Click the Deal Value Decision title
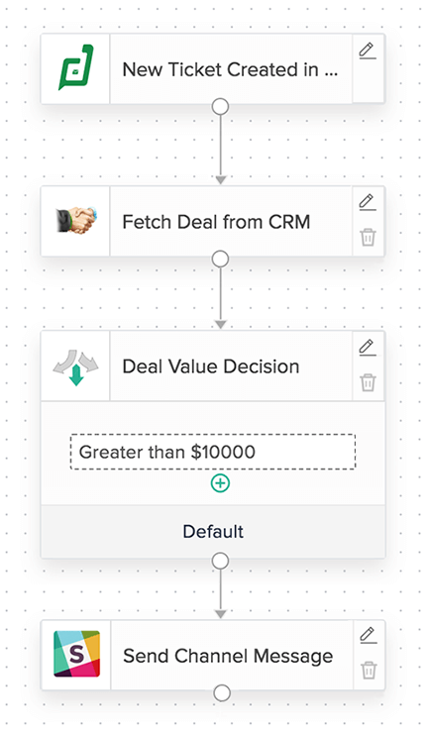 (211, 366)
